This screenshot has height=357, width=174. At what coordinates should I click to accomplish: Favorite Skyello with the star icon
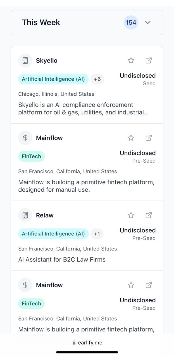pos(131,61)
